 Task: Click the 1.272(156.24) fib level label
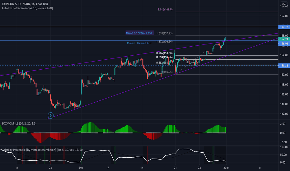(164, 42)
